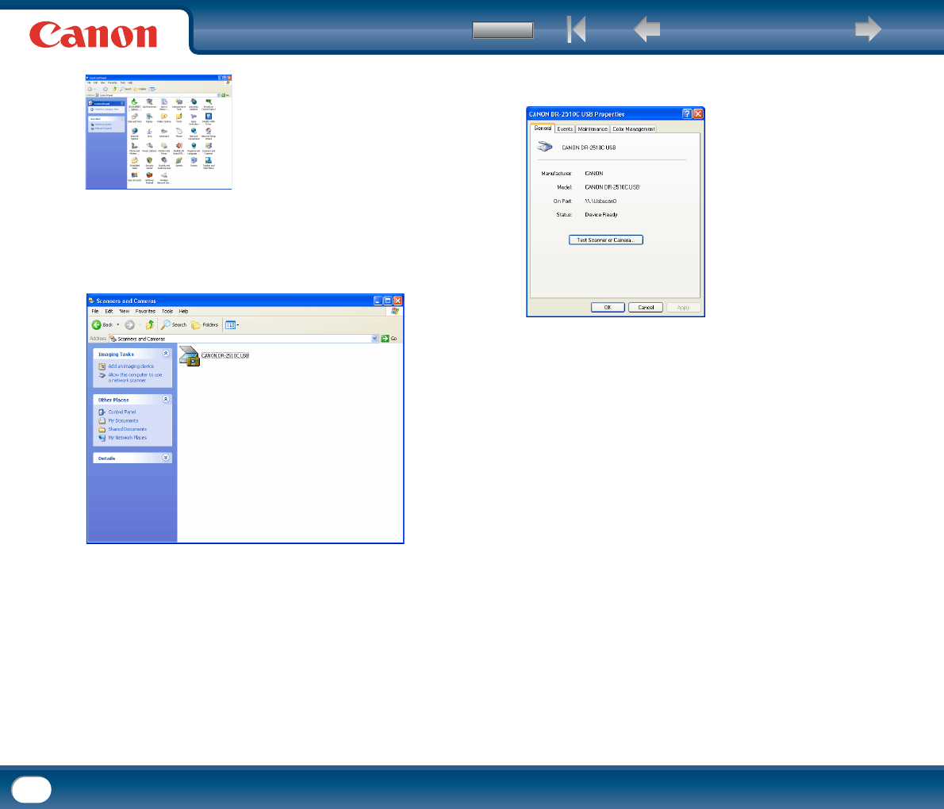Viewport: 944px width, 809px height.
Task: Open Scanners and Cameras in Control Panel thumbnail
Action: click(208, 147)
